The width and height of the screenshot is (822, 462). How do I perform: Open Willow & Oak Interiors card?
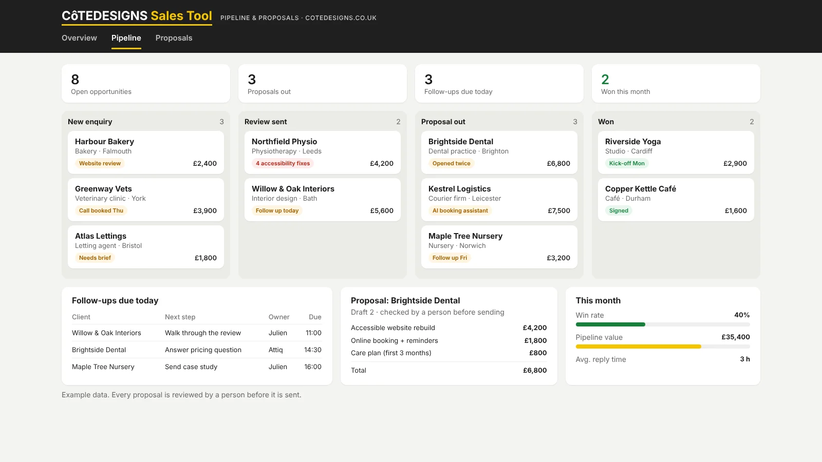[x=323, y=200]
